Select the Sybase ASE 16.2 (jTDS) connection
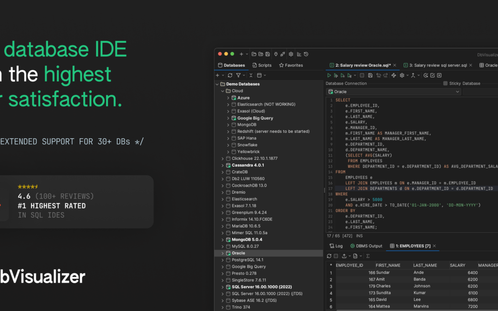 point(254,300)
